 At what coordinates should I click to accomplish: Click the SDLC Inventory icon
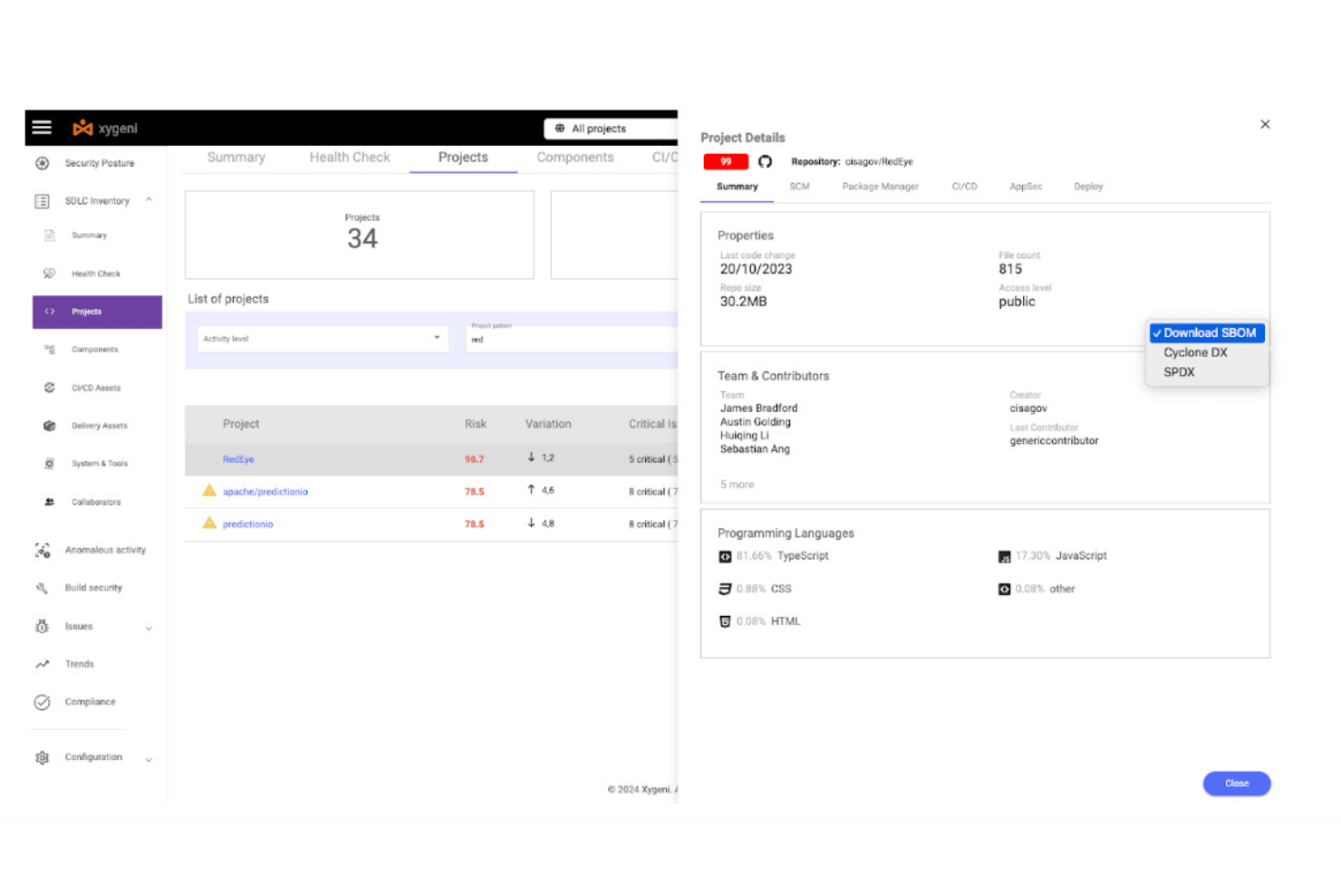tap(42, 201)
